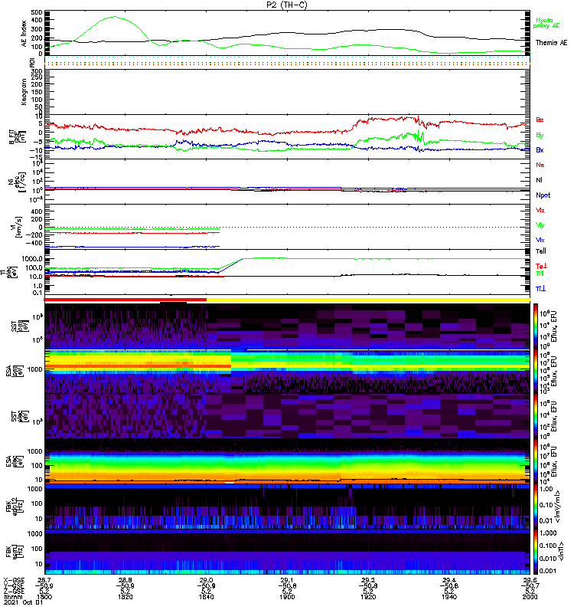
Task: Select the red "Bz" legend label
Action: 540,120
